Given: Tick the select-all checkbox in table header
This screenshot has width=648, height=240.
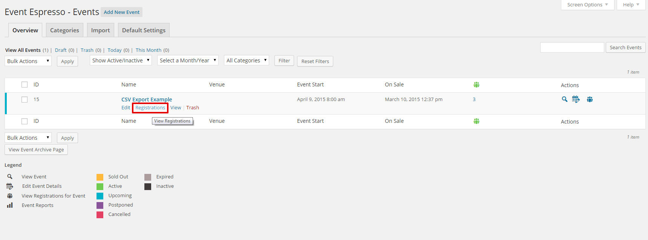Looking at the screenshot, I should tap(25, 85).
